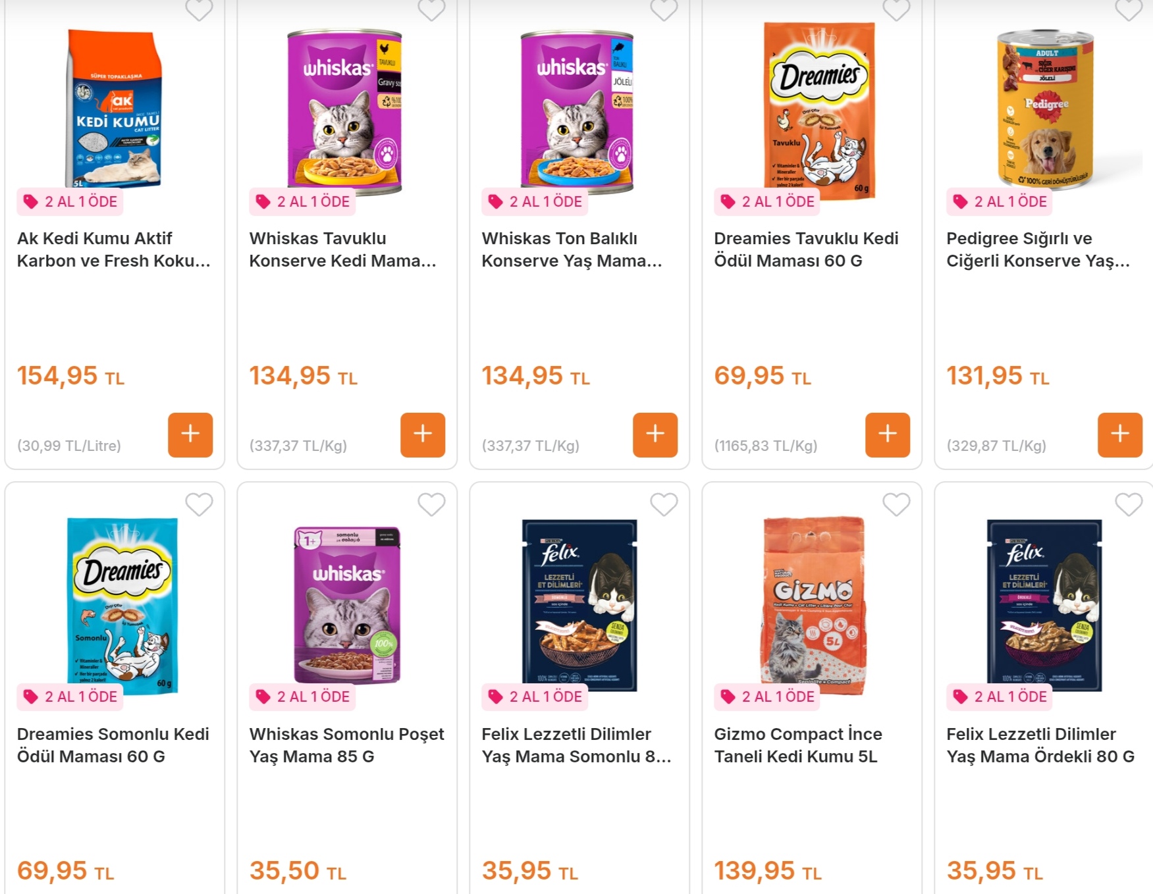
Task: Click 2 AL 1 ÖDE tag on Pedigree
Action: 1000,201
